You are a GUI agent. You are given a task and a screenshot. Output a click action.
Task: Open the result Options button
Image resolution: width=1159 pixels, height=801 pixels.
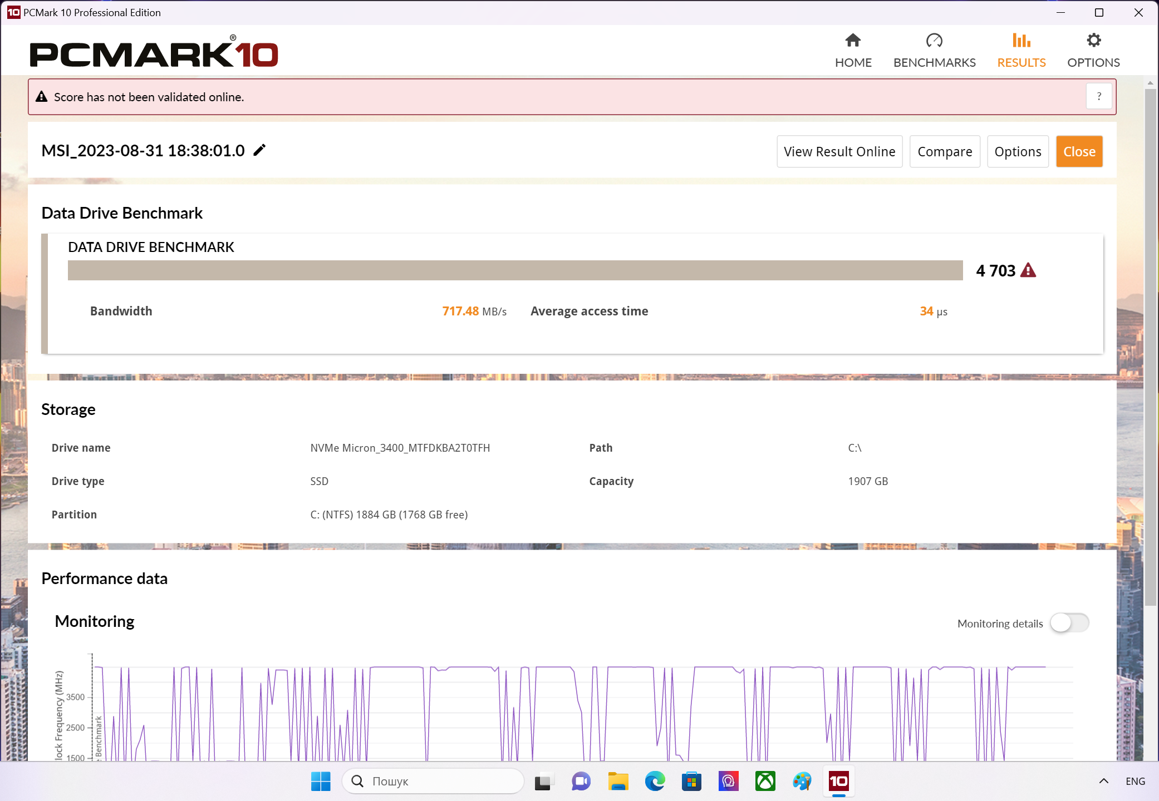(1017, 151)
